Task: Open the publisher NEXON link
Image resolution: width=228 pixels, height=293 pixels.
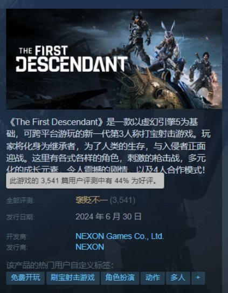Action: [90, 247]
